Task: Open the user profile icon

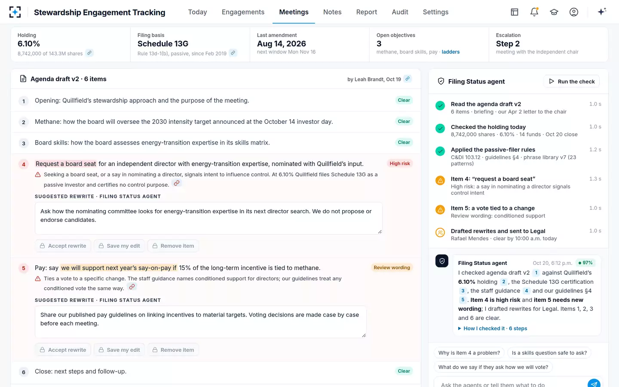Action: 574,12
